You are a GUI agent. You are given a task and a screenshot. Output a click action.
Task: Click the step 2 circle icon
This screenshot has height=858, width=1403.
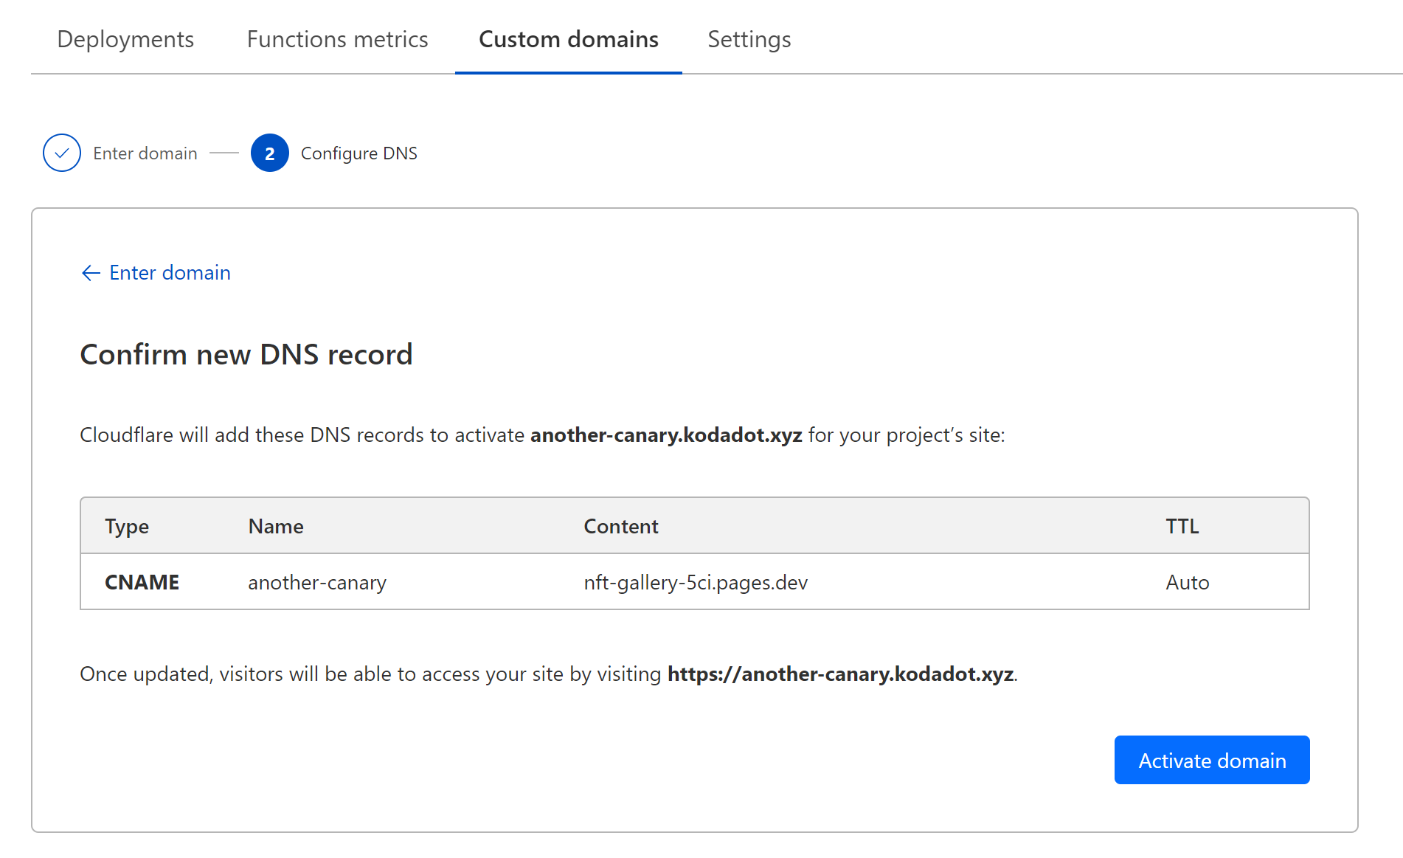270,153
